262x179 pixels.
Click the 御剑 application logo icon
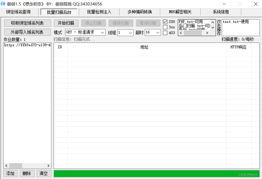point(3,4)
